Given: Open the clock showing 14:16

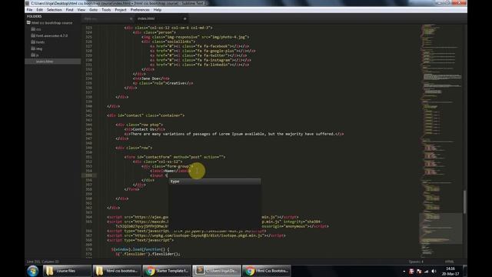Looking at the screenshot, I should click(x=450, y=271).
